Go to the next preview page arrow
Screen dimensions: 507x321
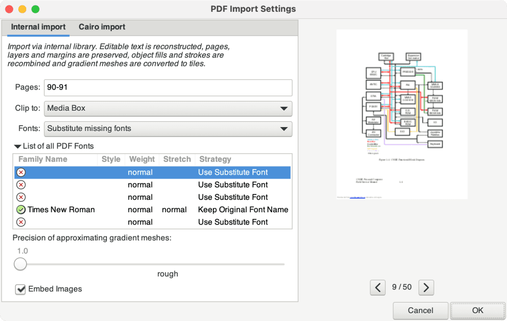[426, 287]
